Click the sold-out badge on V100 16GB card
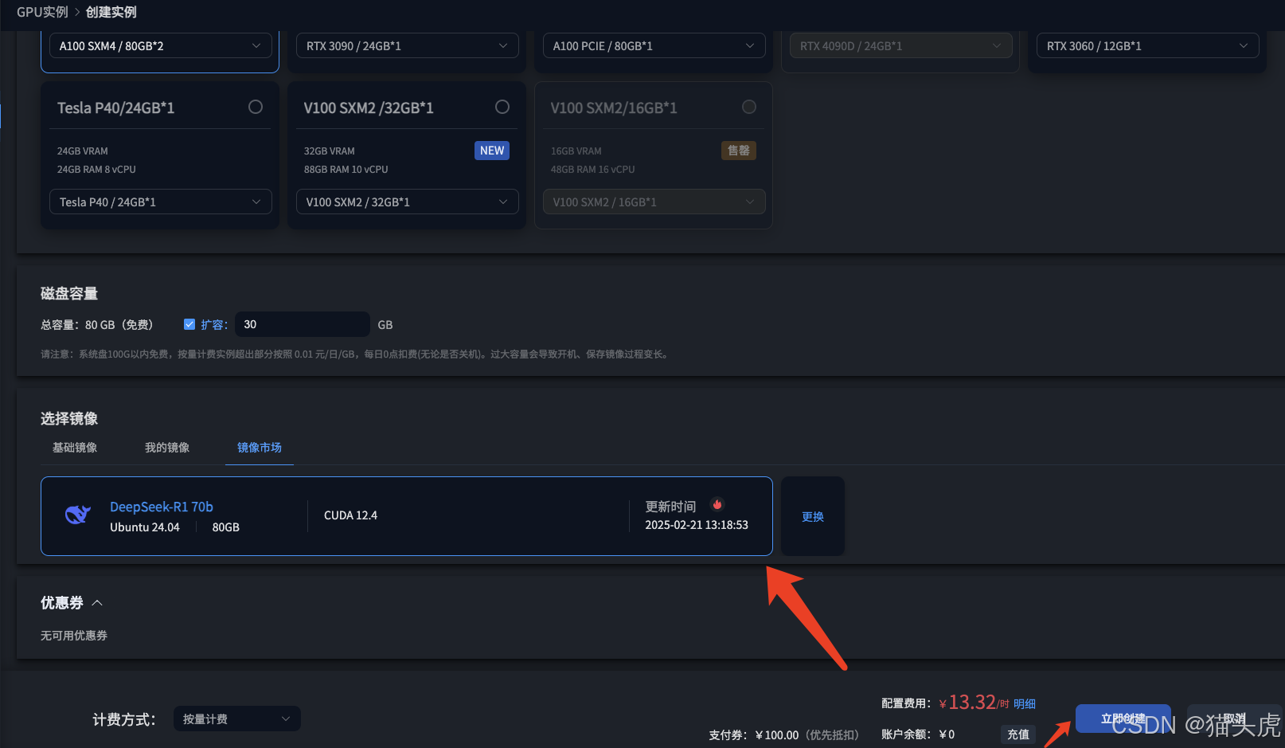1285x748 pixels. [x=739, y=151]
